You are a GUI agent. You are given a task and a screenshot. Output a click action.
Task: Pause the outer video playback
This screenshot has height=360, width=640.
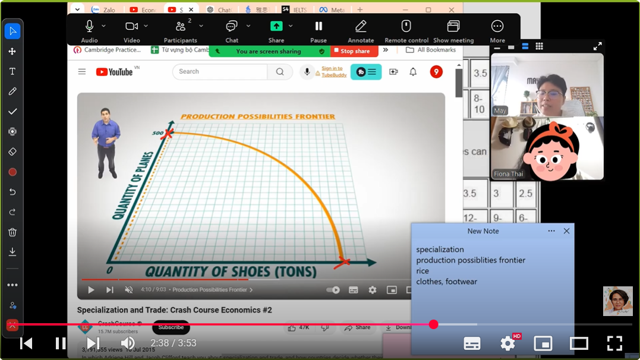coord(61,343)
